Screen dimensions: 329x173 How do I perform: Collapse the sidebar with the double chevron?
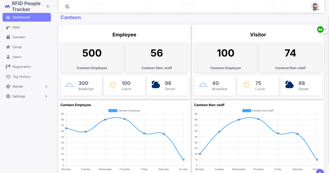[x=48, y=6]
